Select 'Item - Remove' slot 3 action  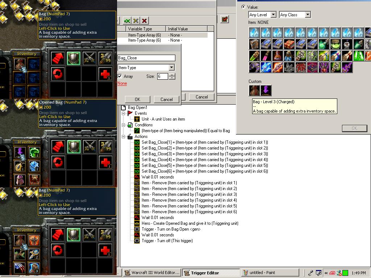(189, 194)
